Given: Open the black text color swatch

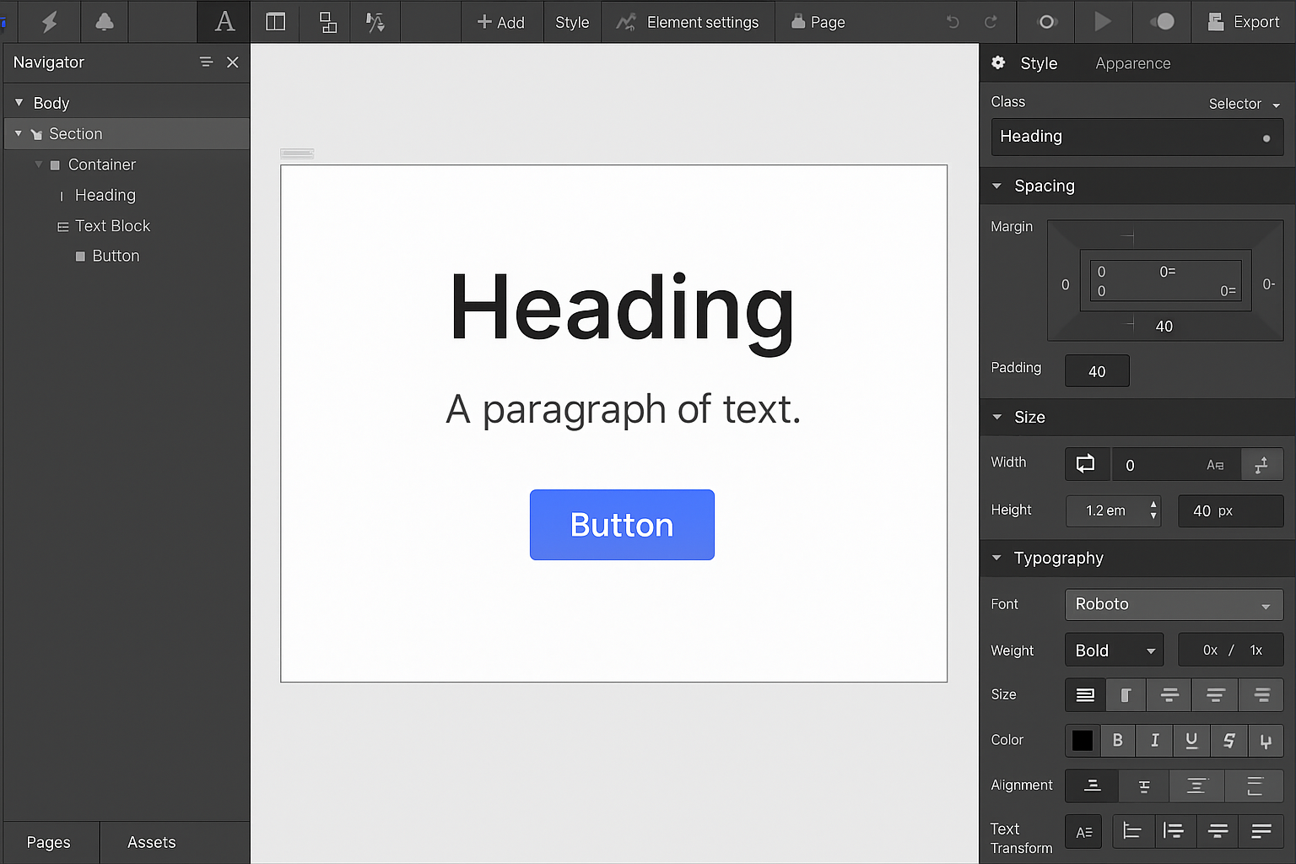Looking at the screenshot, I should click(x=1083, y=740).
